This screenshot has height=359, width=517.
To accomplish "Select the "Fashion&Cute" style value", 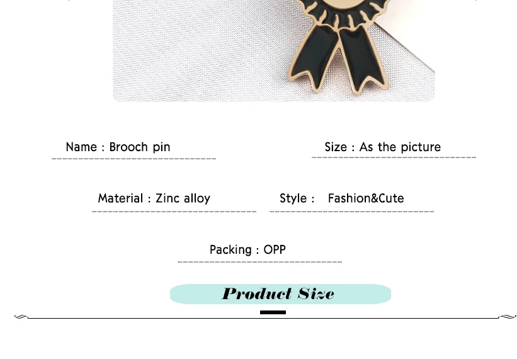I will pos(366,198).
